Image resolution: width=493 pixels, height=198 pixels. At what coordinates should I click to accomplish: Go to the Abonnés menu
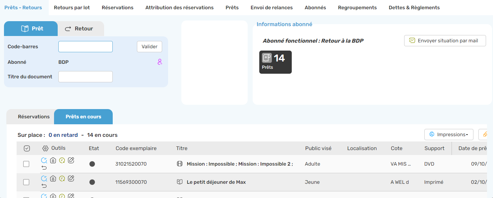click(315, 8)
